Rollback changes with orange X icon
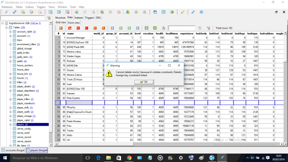288x162 pixels. (104, 28)
